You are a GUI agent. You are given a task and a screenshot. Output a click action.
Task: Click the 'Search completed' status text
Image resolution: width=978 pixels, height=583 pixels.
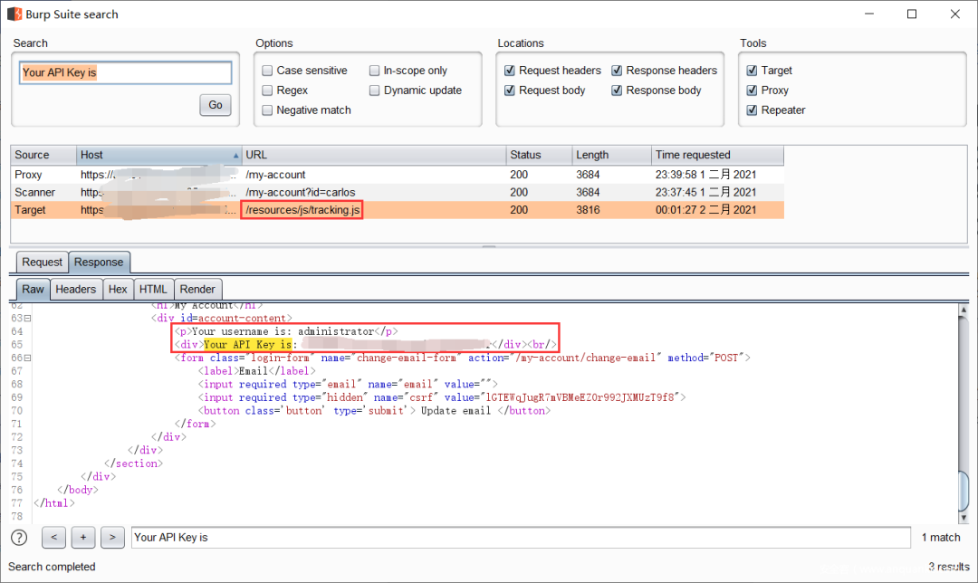52,567
